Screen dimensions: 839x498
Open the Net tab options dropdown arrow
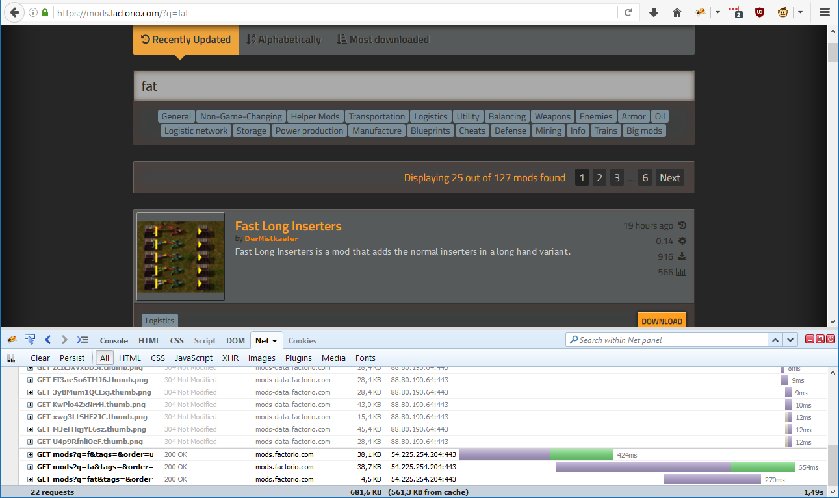(x=274, y=341)
